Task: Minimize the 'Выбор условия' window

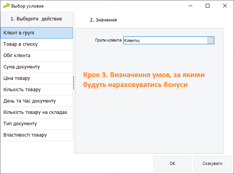Action: [x=191, y=6]
